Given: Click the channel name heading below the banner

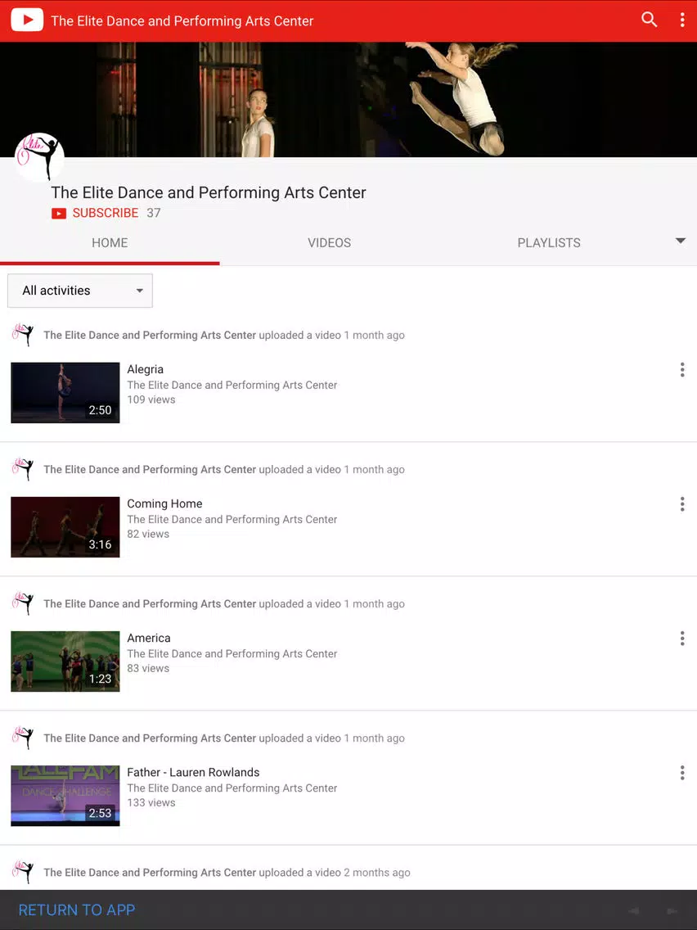Looking at the screenshot, I should pos(209,192).
